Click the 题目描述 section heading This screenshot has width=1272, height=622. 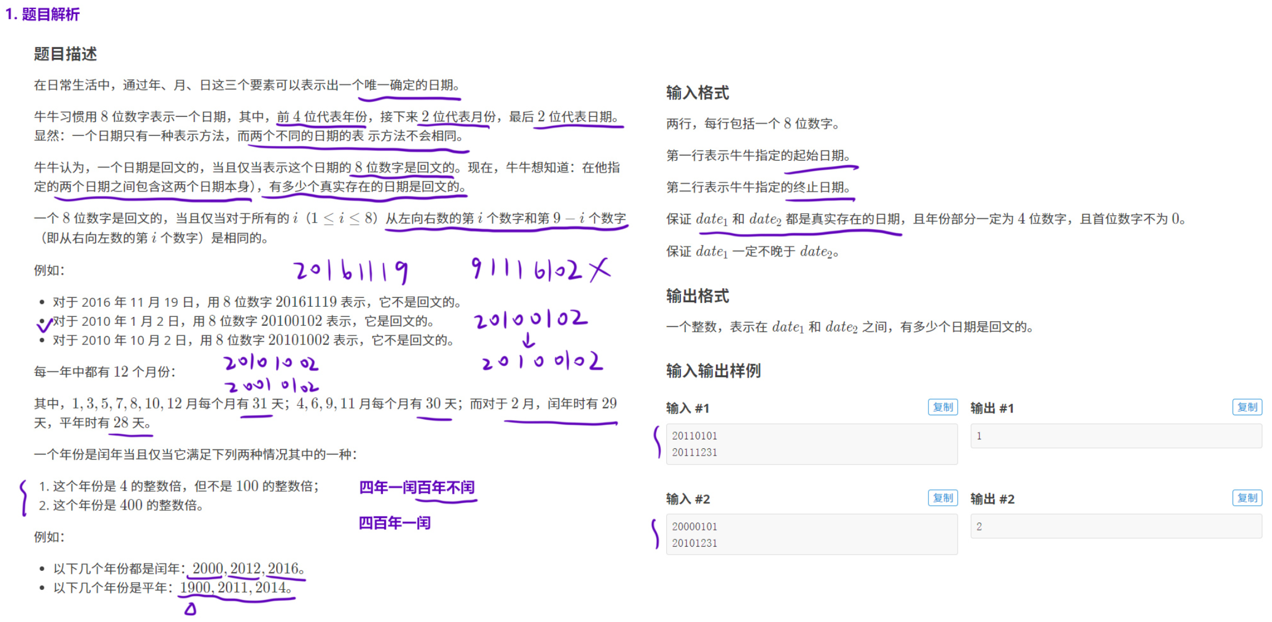click(65, 55)
